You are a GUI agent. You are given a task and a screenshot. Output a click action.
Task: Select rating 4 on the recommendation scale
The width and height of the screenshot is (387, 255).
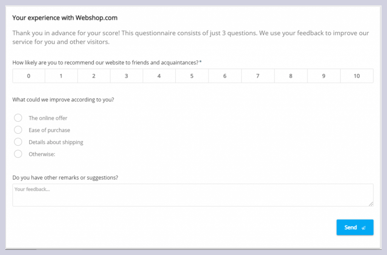coord(159,76)
